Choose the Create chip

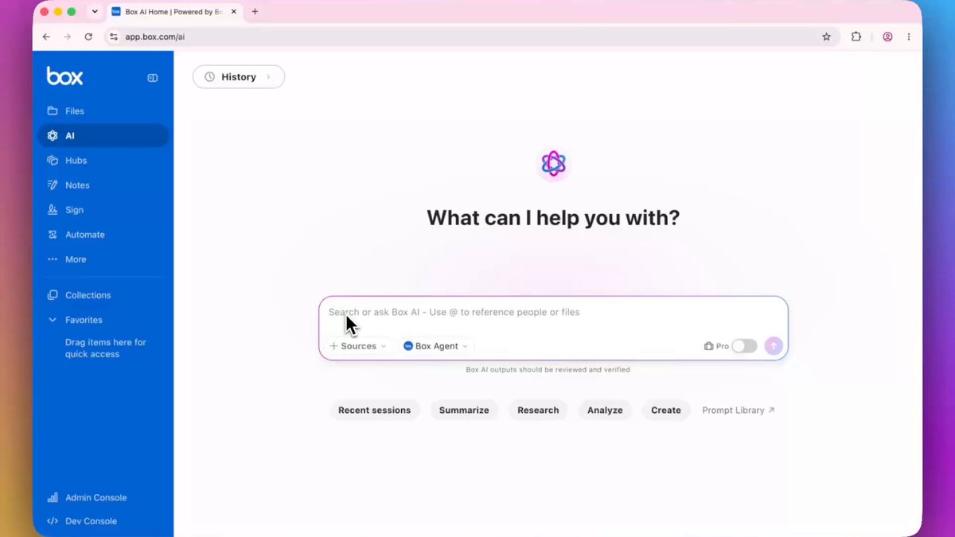coord(666,411)
